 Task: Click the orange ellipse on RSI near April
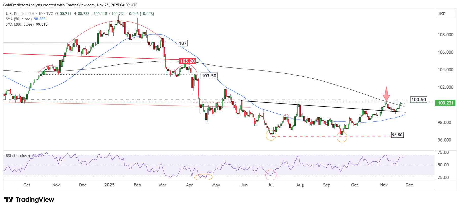click(x=203, y=177)
